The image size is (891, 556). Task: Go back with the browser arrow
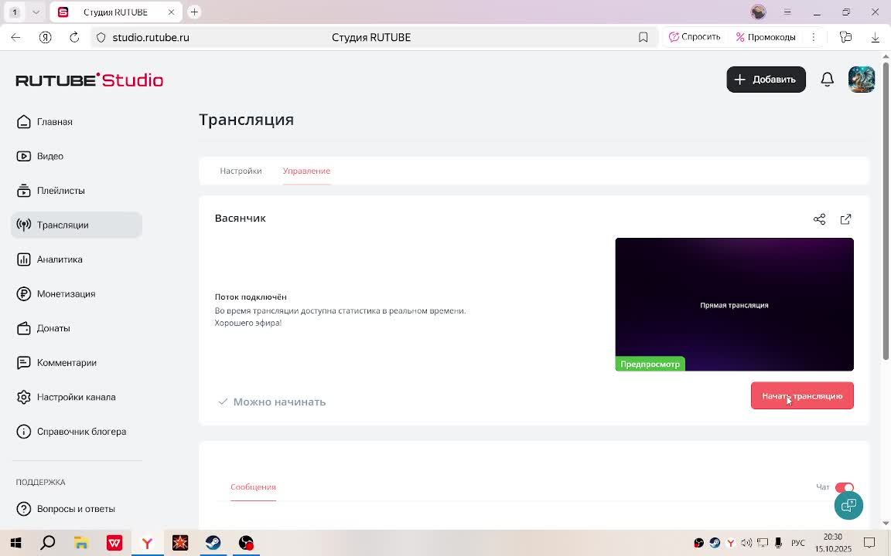[x=16, y=37]
